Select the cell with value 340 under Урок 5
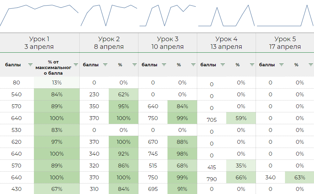 click(x=270, y=177)
